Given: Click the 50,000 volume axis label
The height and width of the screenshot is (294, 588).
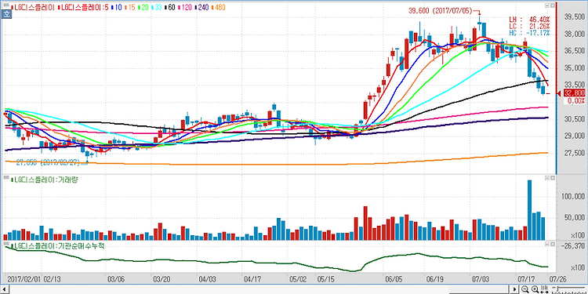Looking at the screenshot, I should (574, 218).
